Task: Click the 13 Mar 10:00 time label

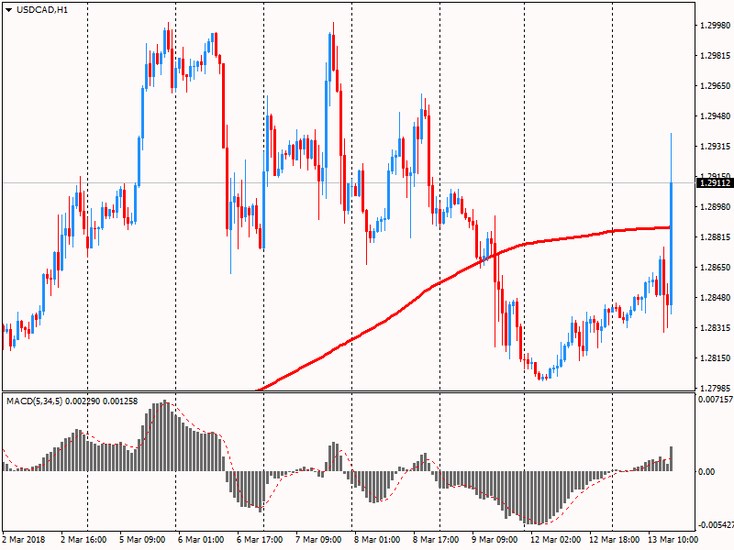Action: (x=673, y=540)
